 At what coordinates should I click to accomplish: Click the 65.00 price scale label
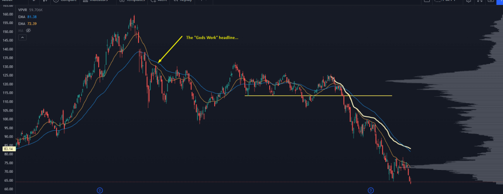[x=9, y=180]
